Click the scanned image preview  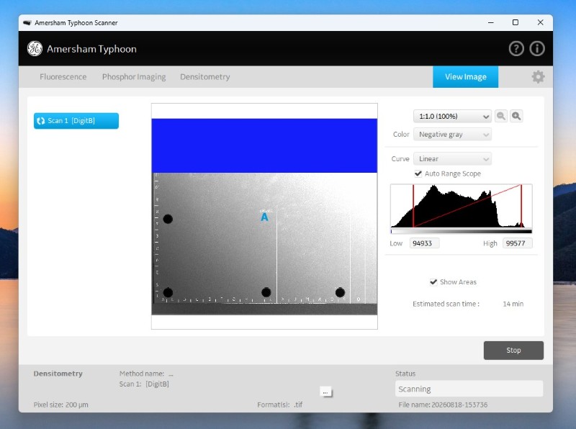(264, 217)
